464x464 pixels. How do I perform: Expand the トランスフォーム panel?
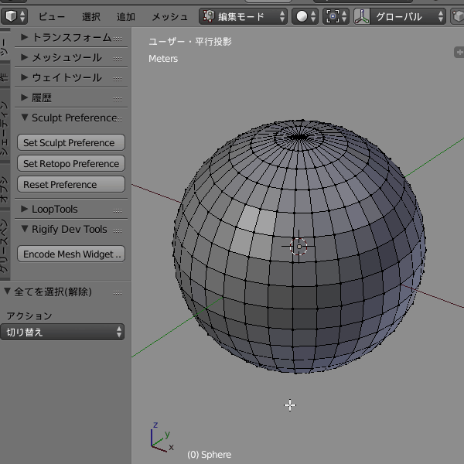pos(71,38)
